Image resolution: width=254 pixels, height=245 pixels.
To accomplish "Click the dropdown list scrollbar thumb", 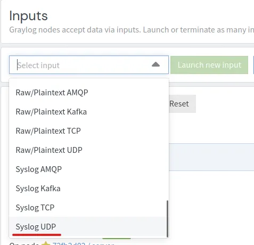I will click(167, 219).
